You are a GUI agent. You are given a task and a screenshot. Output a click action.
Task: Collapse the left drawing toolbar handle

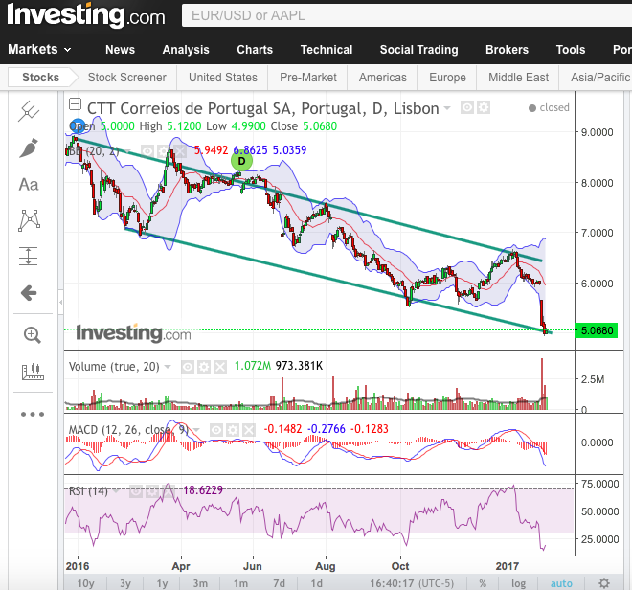[61, 302]
